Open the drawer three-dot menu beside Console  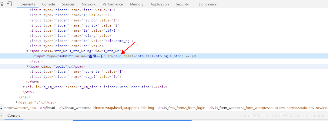pos(1,116)
